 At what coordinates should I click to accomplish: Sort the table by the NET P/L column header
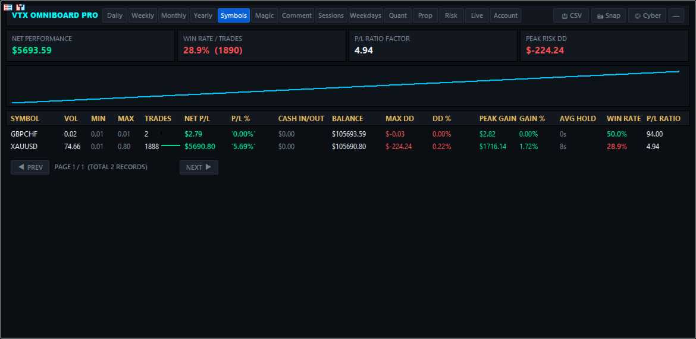click(x=197, y=119)
